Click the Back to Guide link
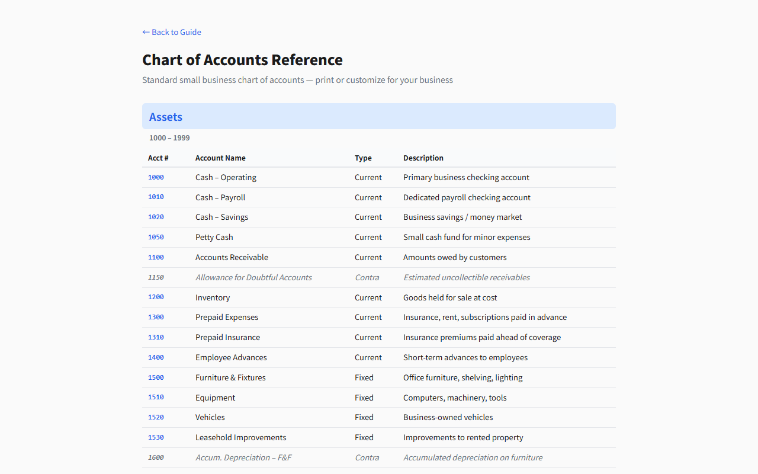The width and height of the screenshot is (758, 474). (x=172, y=32)
